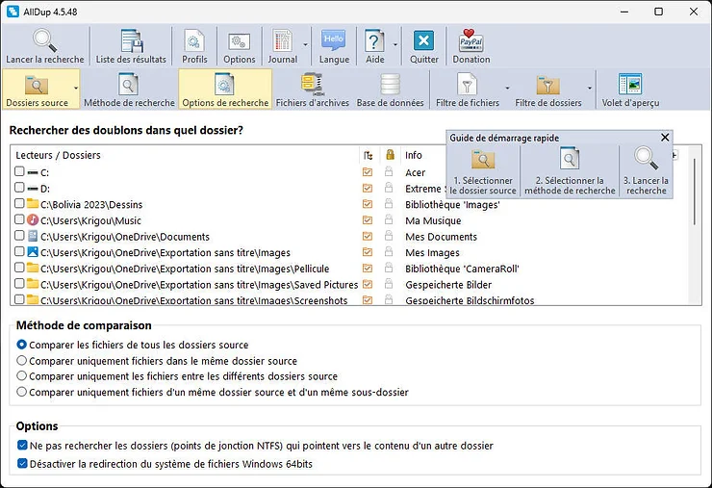Screen dimensions: 712x488
Task: Click the lock column header icon
Action: pyautogui.click(x=390, y=155)
